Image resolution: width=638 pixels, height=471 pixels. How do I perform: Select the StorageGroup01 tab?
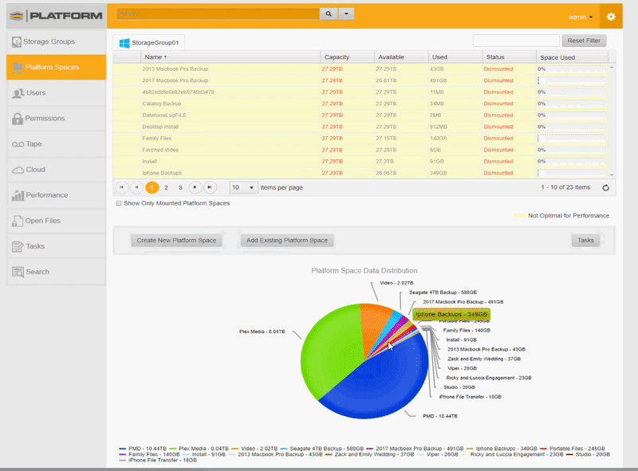coord(149,43)
